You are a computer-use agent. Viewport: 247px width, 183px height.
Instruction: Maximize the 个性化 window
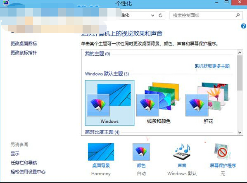tap(226, 2)
